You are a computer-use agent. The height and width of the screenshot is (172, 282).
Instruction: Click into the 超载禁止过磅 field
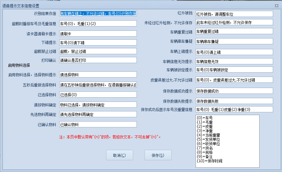[x=98, y=51]
